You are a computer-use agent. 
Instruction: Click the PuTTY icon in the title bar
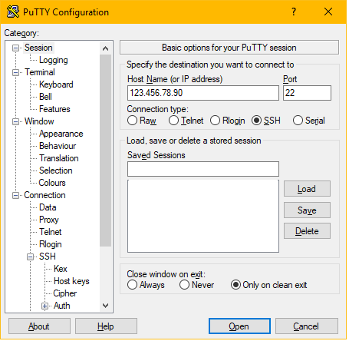(x=13, y=12)
